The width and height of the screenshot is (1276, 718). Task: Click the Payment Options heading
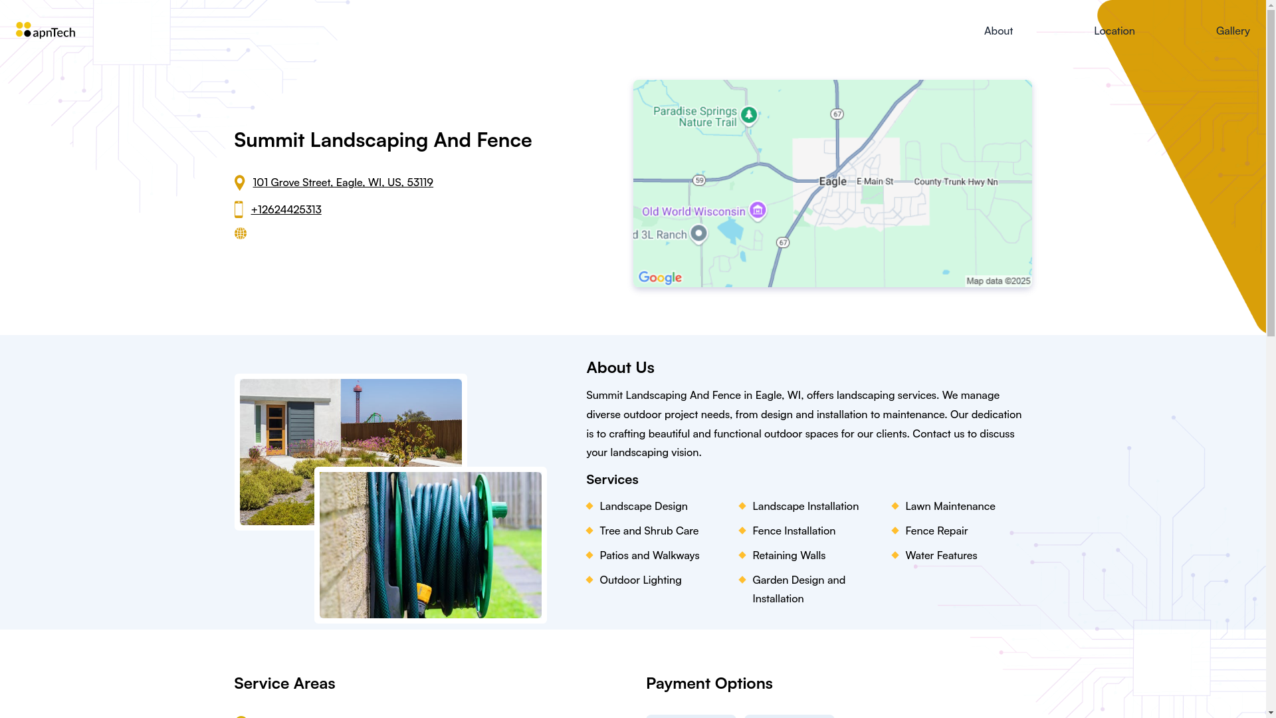(709, 683)
